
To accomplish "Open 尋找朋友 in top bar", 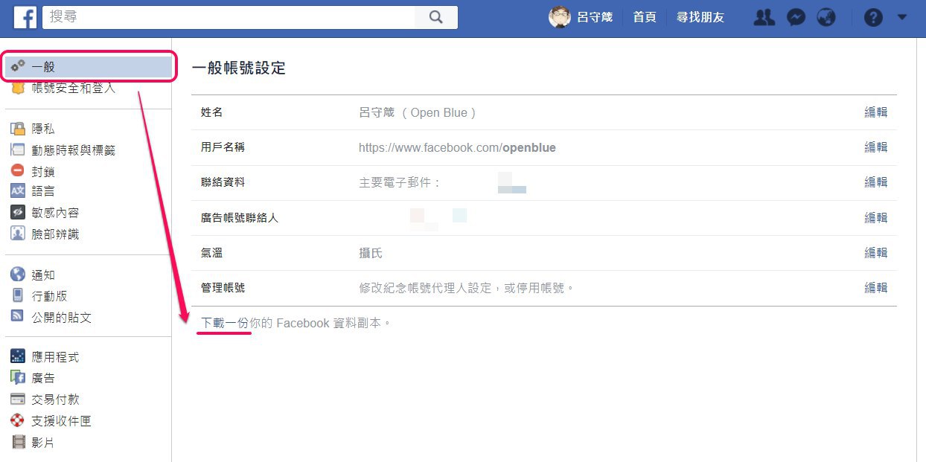I will [x=700, y=17].
